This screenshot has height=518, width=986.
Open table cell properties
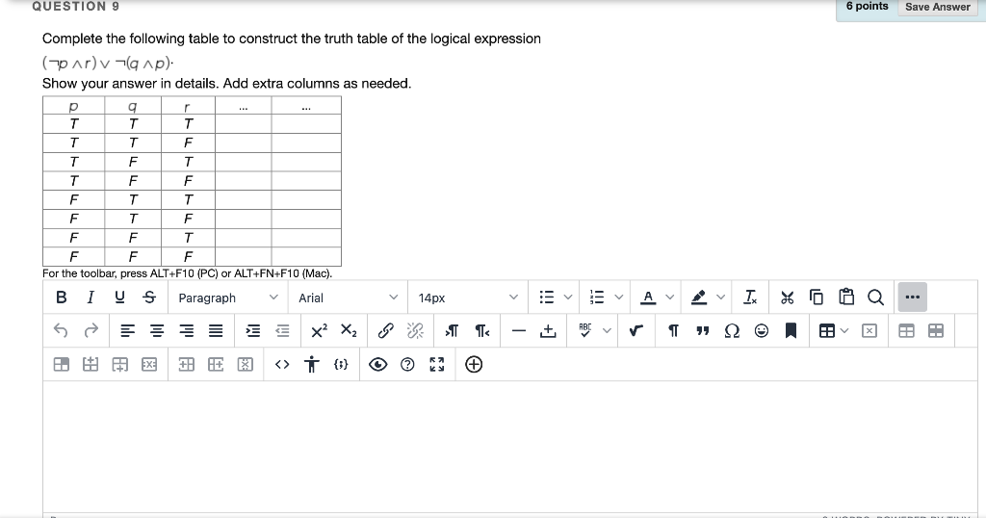pyautogui.click(x=61, y=365)
